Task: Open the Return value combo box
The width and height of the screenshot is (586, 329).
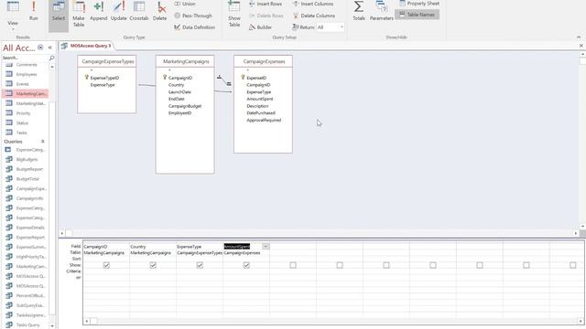Action: tap(330, 27)
